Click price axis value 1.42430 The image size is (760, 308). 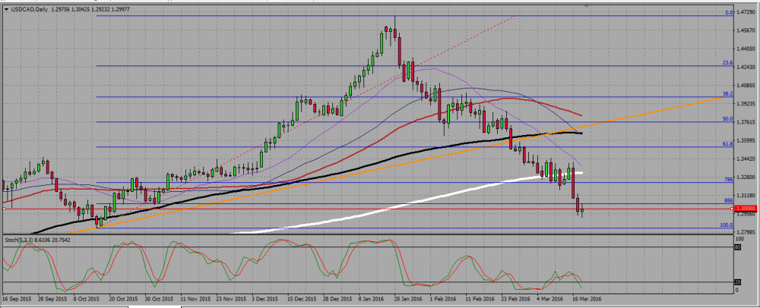[x=746, y=67]
